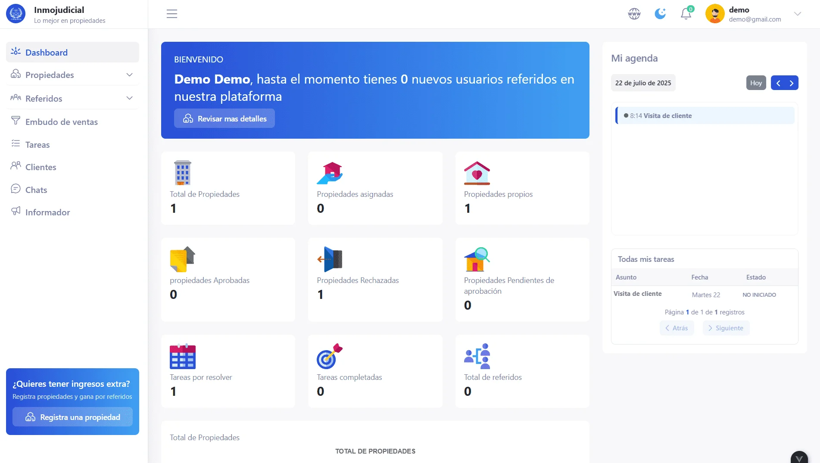
Task: Click the Asunto column header
Action: (x=626, y=277)
